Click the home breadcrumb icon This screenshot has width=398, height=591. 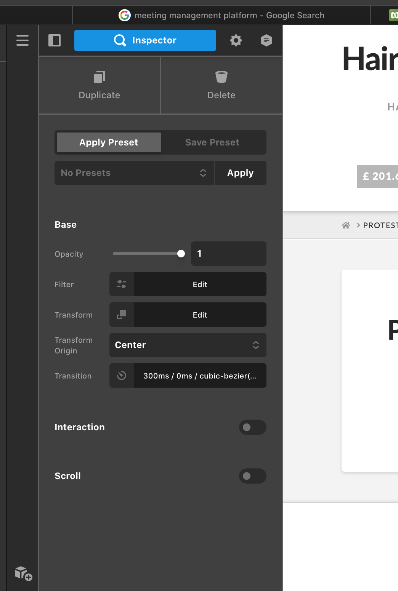[x=346, y=225]
